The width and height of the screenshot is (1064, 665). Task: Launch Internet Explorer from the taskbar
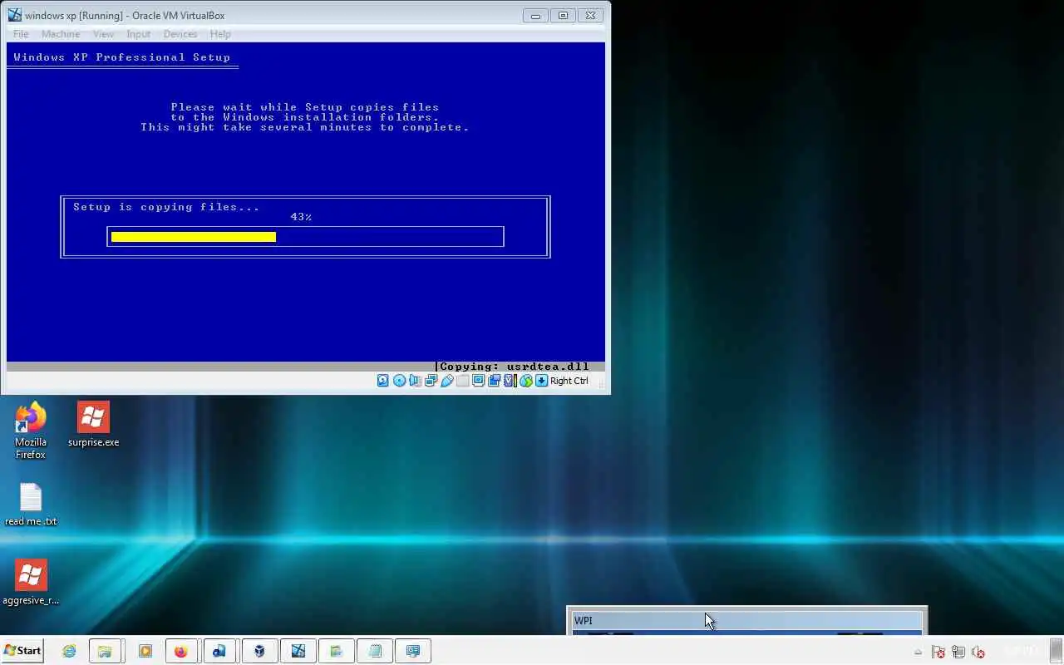70,651
